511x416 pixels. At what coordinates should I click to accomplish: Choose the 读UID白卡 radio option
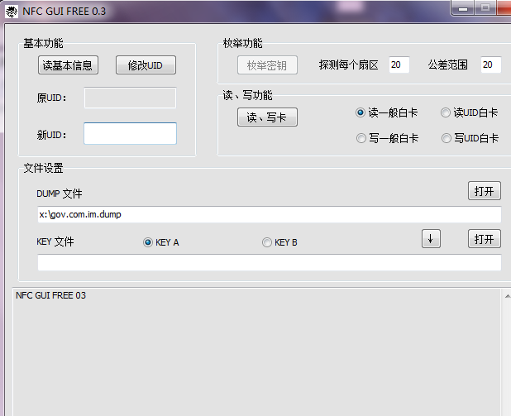pyautogui.click(x=446, y=112)
